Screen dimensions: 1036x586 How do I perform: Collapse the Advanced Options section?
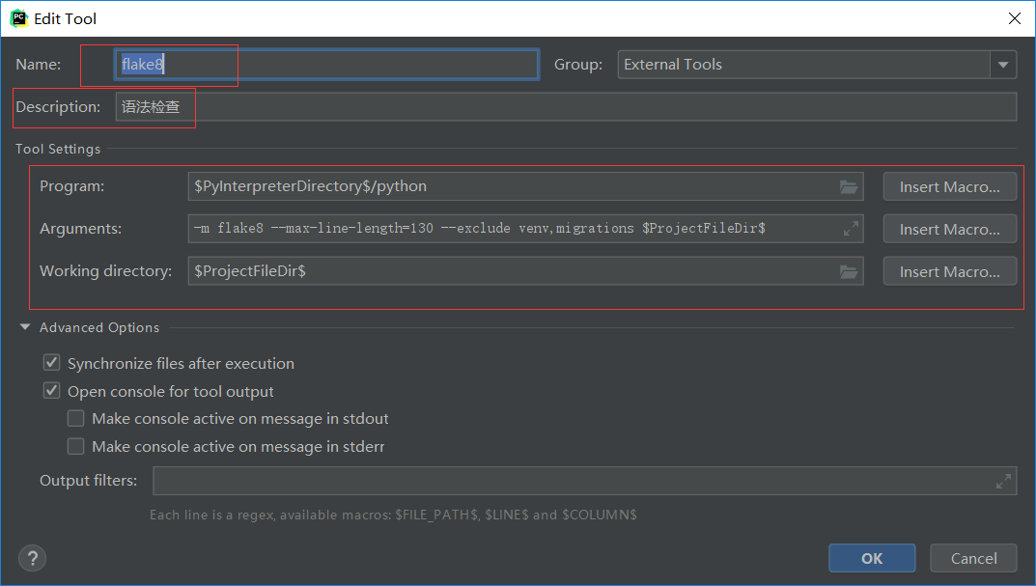25,327
